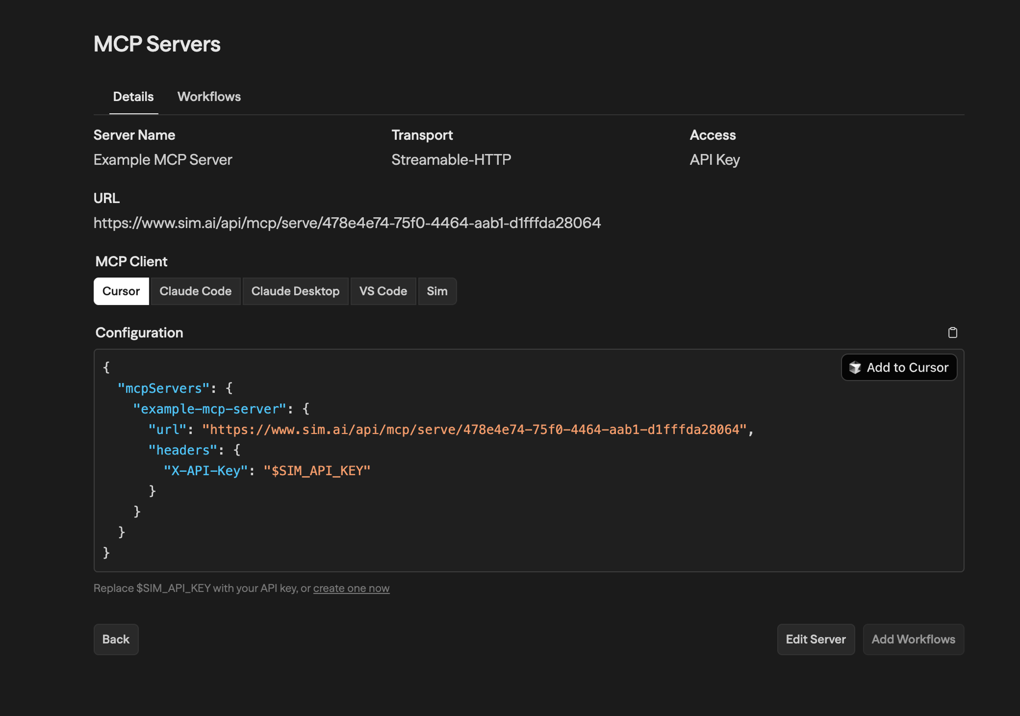
Task: Click the MCP Client section label
Action: pos(131,261)
